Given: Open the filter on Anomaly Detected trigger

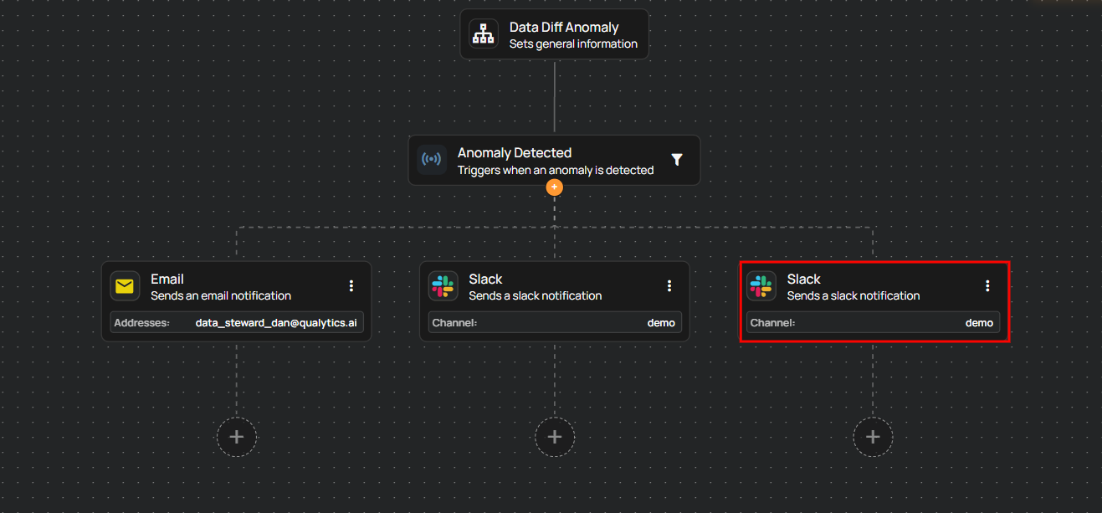Looking at the screenshot, I should [x=677, y=160].
